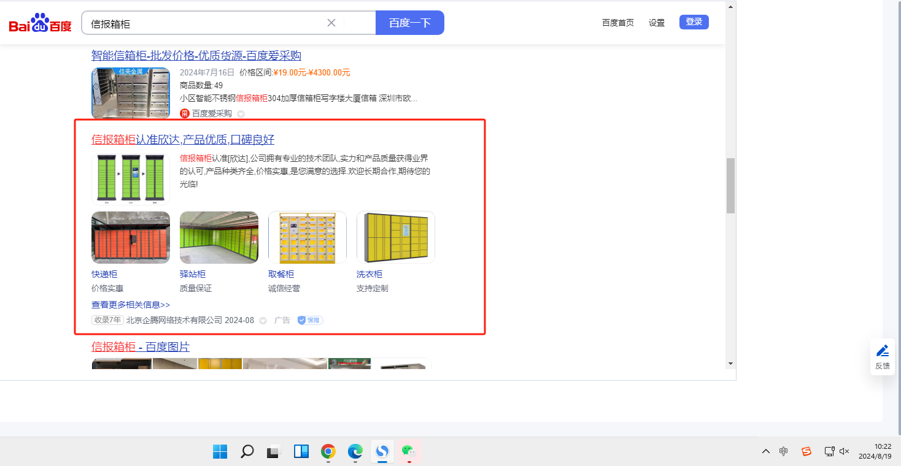This screenshot has height=466, width=901.
Task: Toggle the muted volume tray icon
Action: (x=845, y=451)
